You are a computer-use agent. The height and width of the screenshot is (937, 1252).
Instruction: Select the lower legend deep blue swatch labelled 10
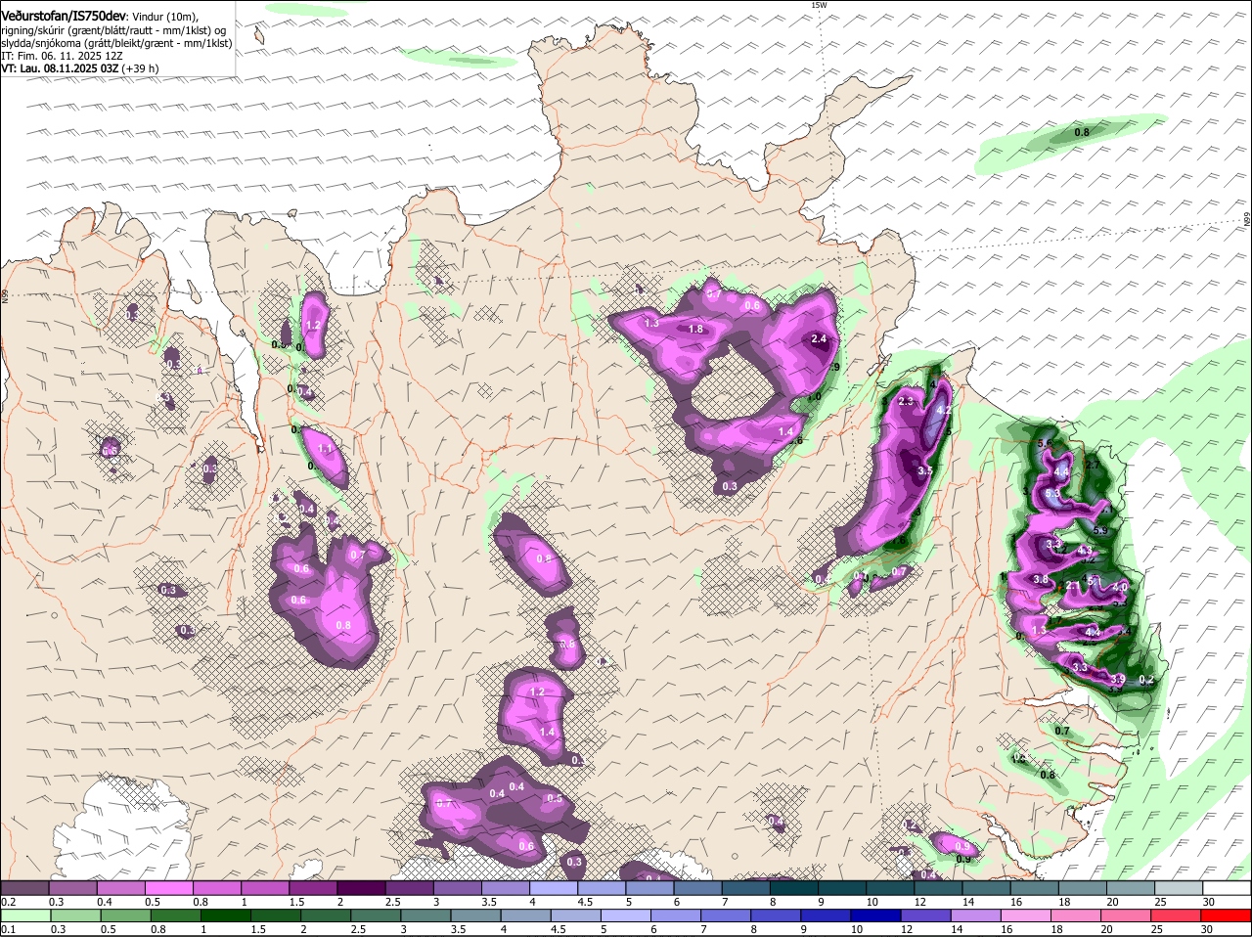(876, 916)
